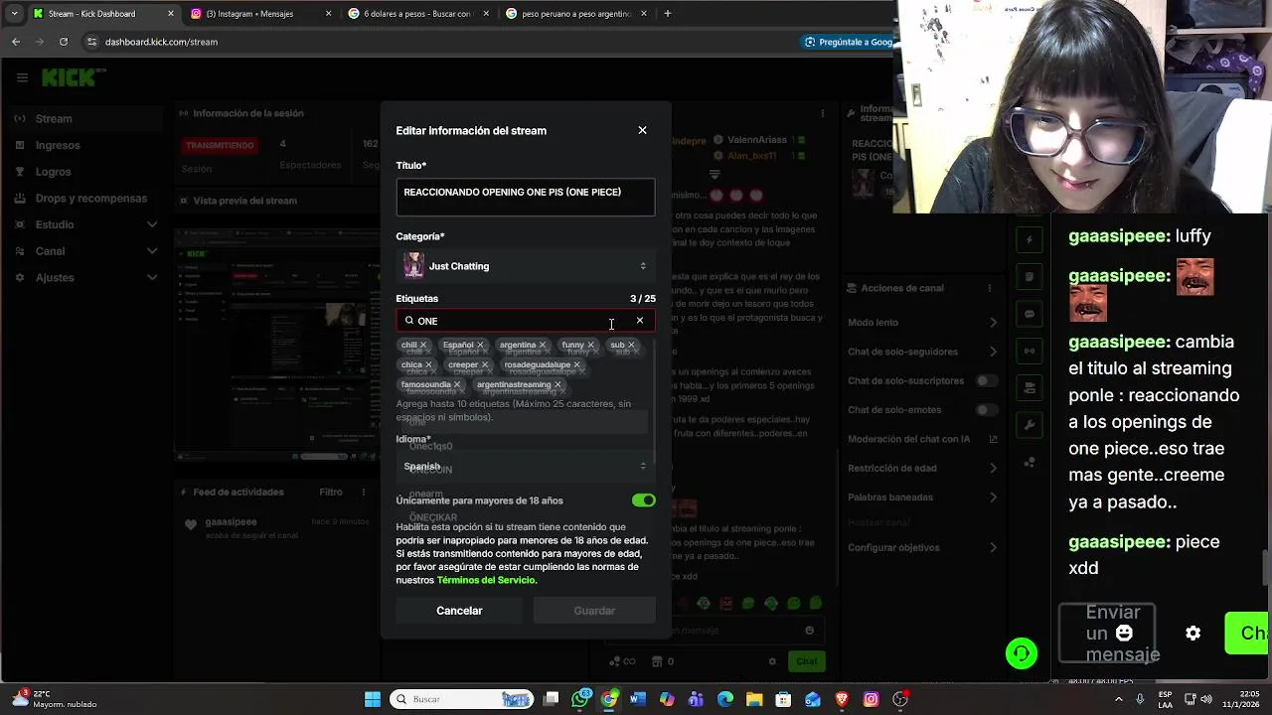Open the Categoría Just Chatting dropdown

tap(526, 266)
